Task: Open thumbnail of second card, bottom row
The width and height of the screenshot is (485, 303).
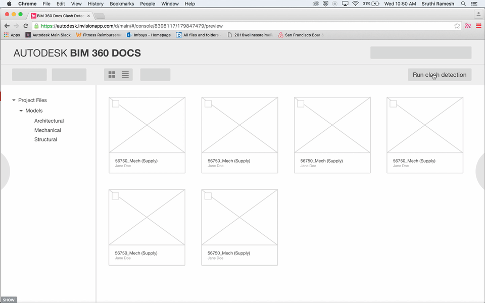Action: 239,217
